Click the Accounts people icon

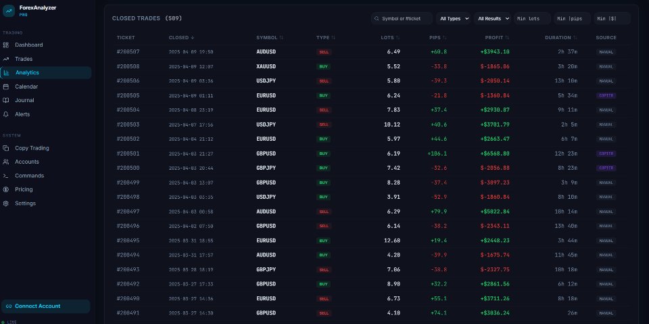click(x=6, y=162)
